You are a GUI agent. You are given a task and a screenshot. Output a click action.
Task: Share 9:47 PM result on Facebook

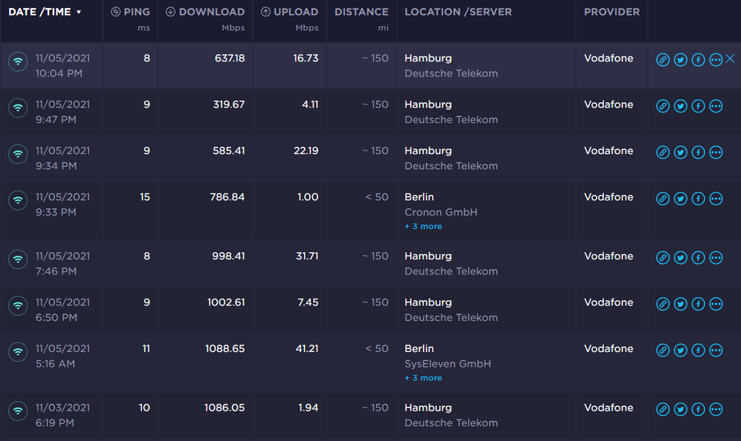point(698,106)
